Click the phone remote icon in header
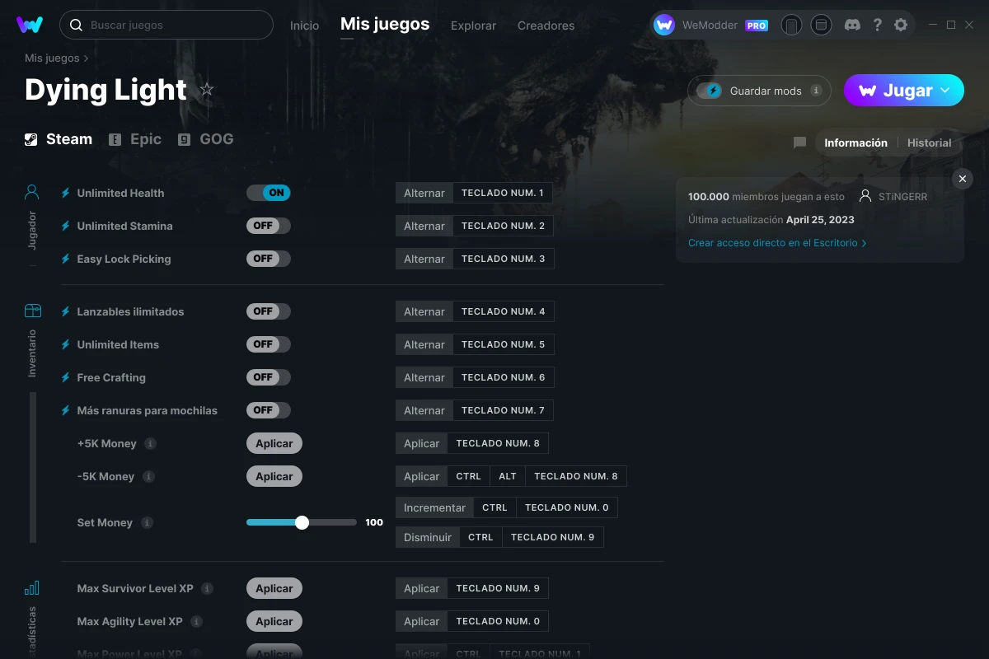The height and width of the screenshot is (659, 989). (791, 26)
